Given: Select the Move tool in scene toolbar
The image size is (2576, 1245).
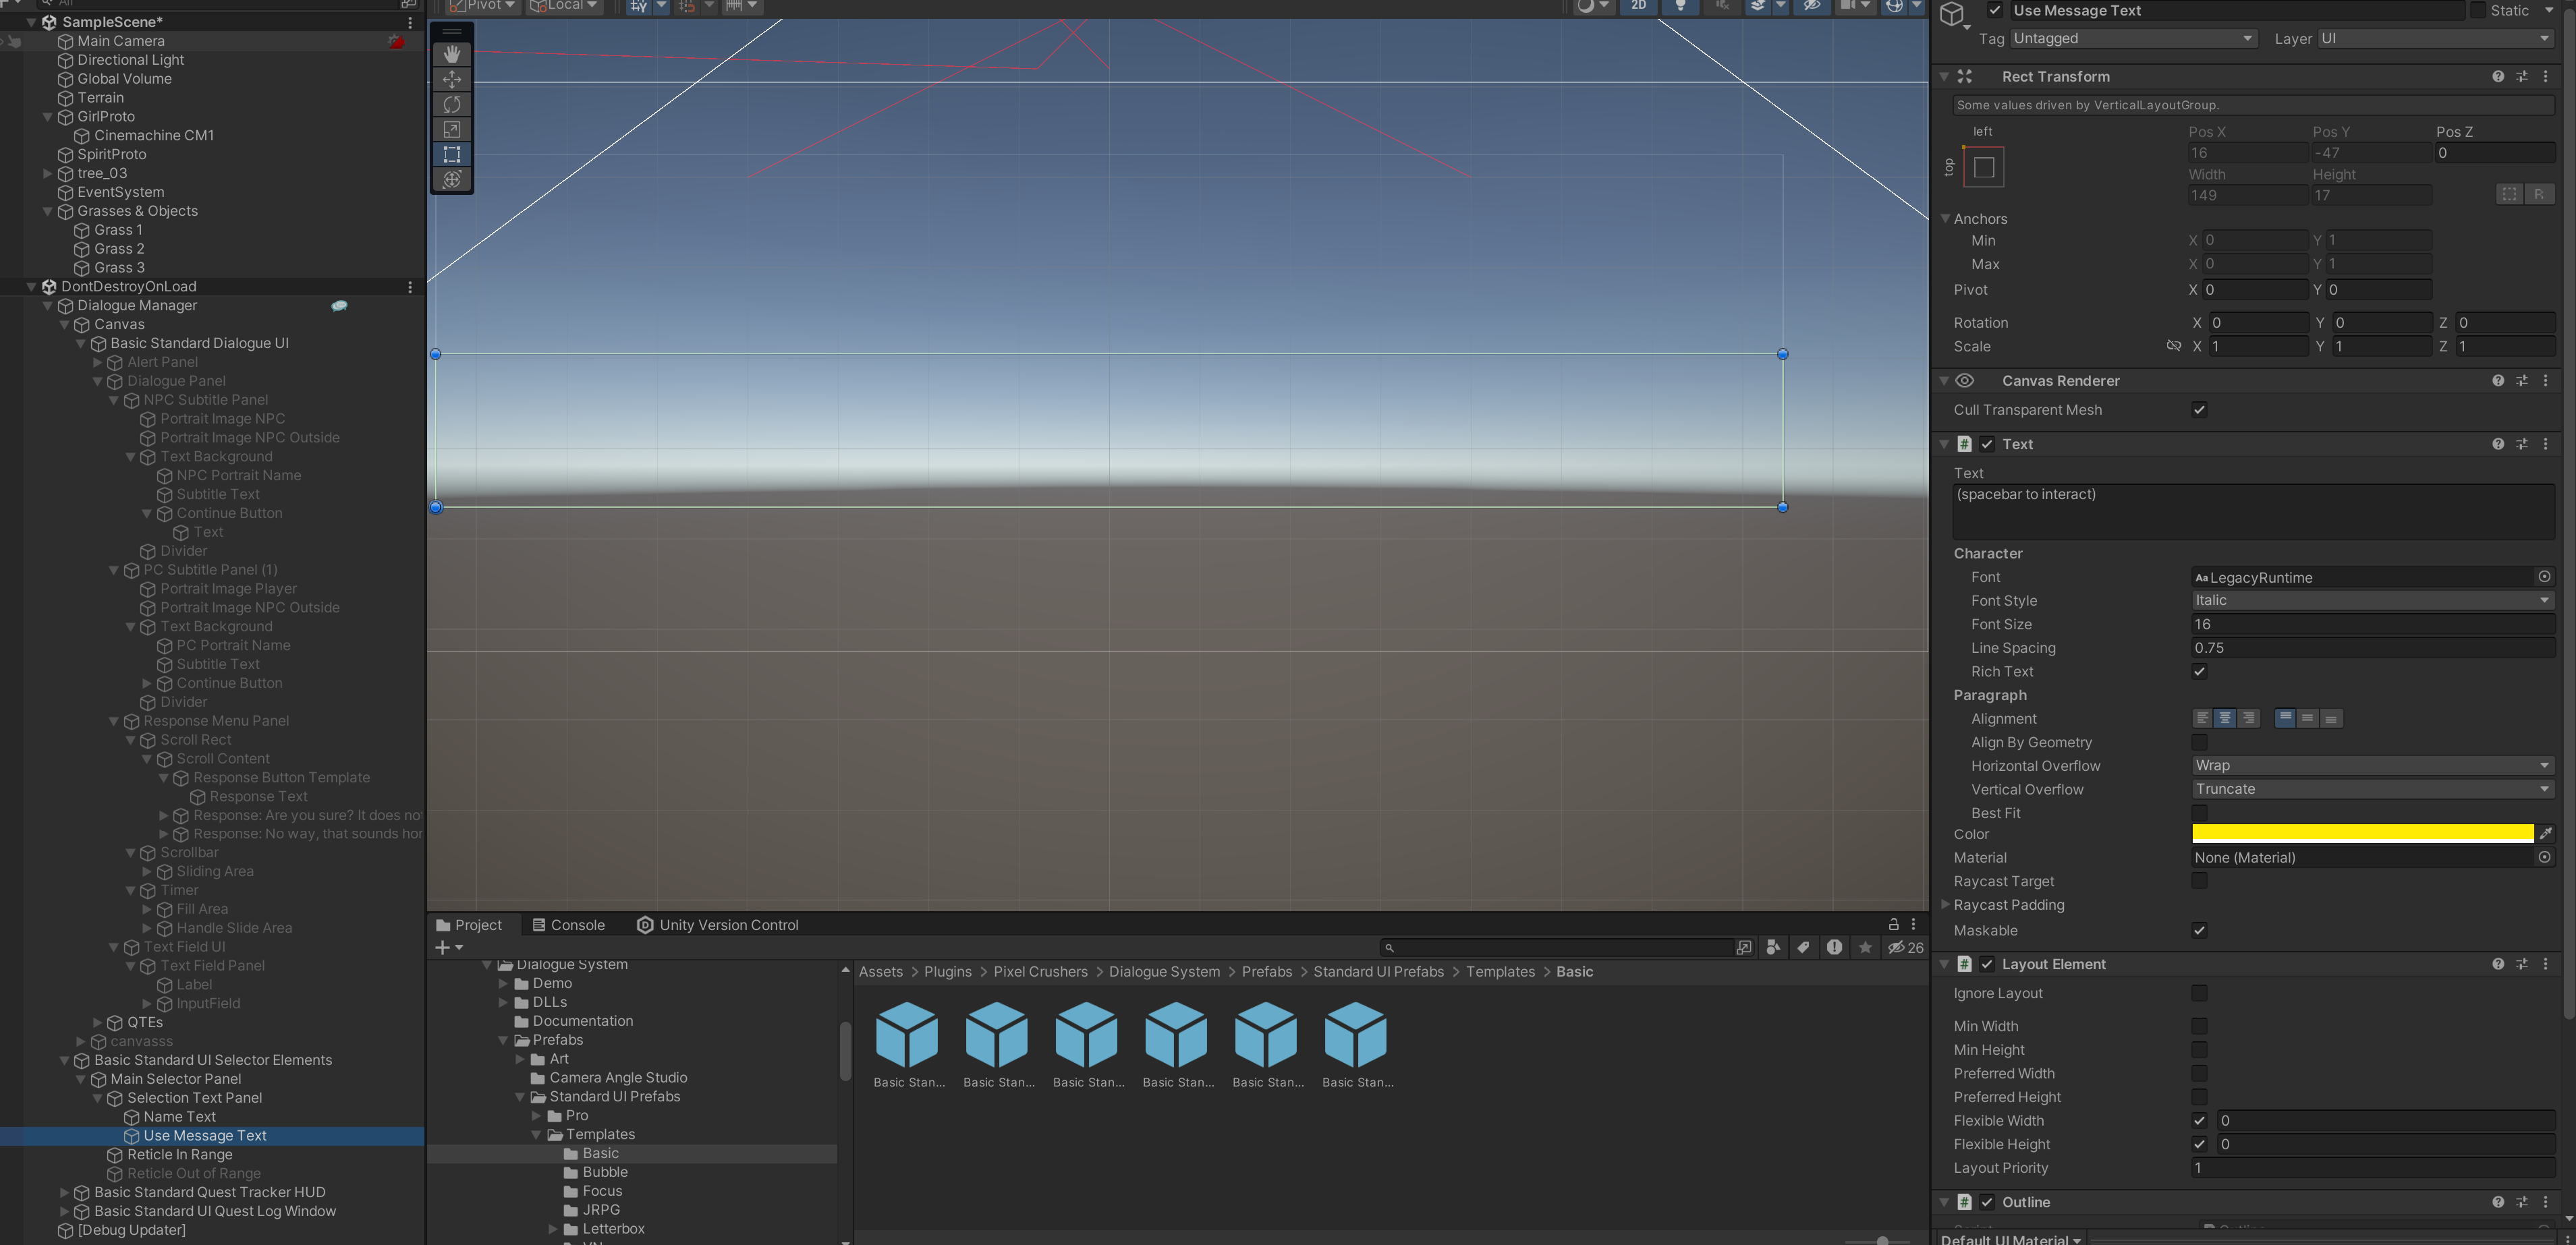Looking at the screenshot, I should pos(452,79).
